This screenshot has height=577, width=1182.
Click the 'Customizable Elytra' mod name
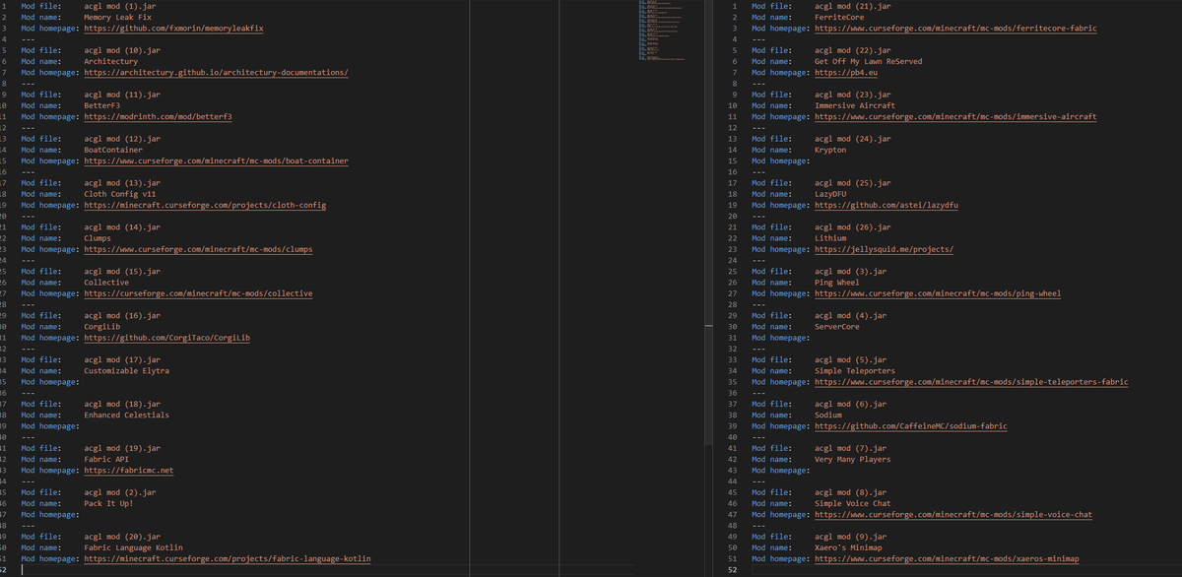pyautogui.click(x=127, y=371)
